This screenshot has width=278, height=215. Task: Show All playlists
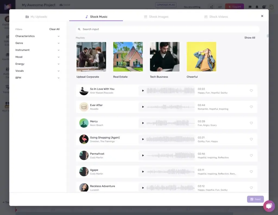click(249, 38)
